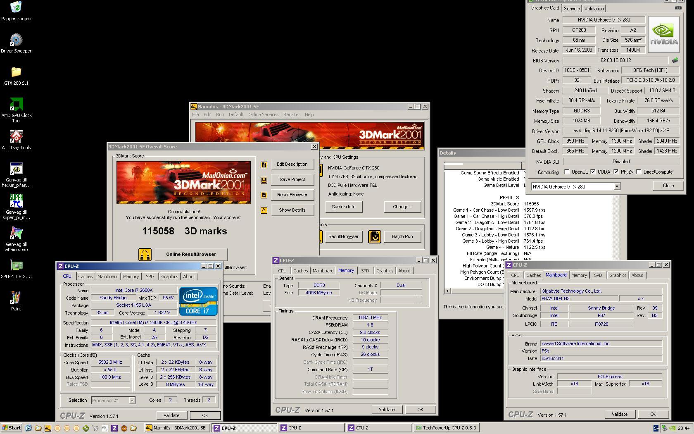Click the Show Details button
694x434 pixels.
tap(292, 210)
